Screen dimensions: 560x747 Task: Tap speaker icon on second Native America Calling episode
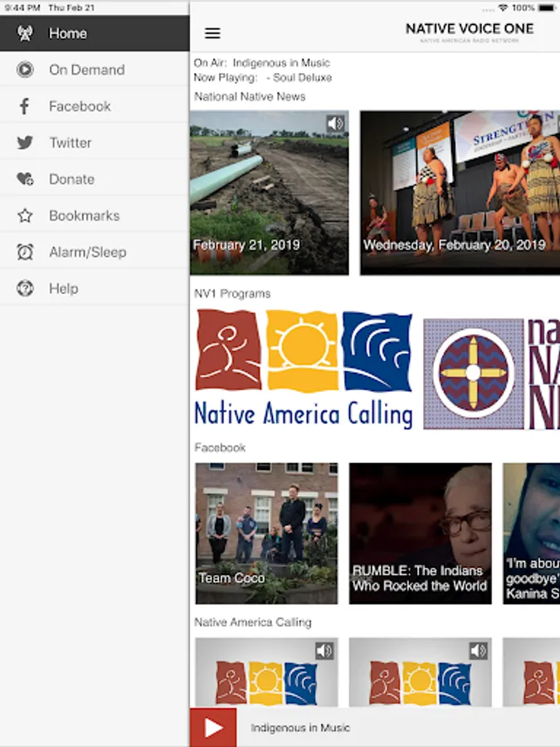tap(478, 650)
